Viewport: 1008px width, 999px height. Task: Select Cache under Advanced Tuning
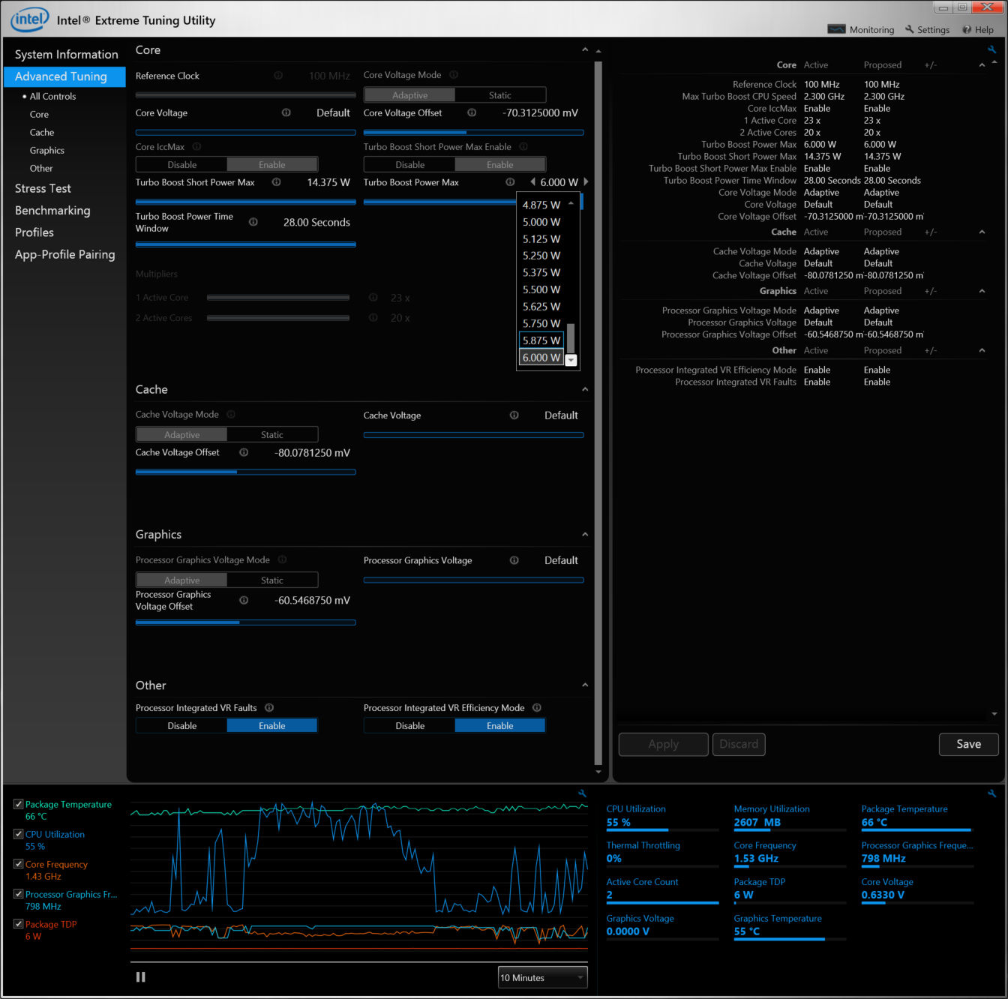[x=42, y=133]
